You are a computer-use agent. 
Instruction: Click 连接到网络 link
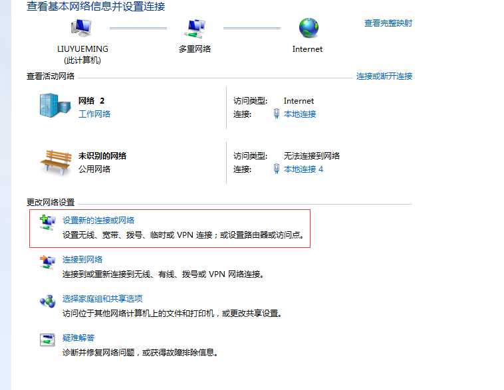click(x=82, y=259)
